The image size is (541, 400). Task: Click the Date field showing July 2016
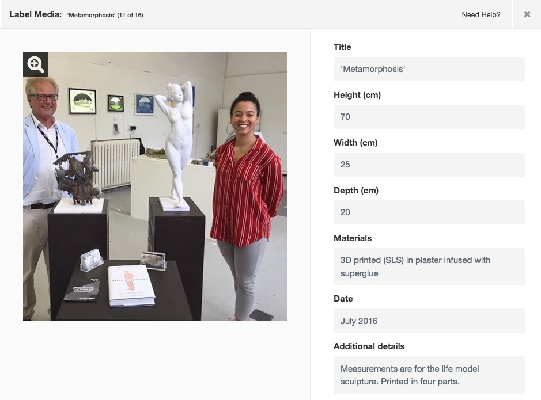(429, 321)
